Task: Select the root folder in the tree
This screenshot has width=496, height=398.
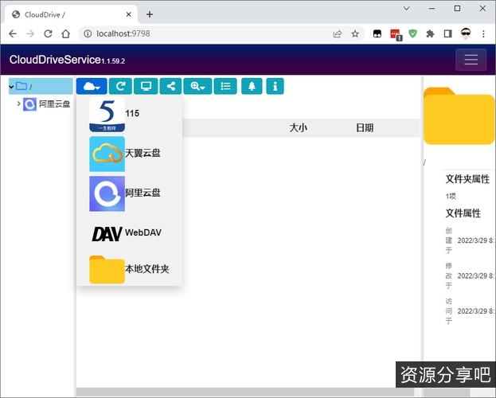Action: 41,86
